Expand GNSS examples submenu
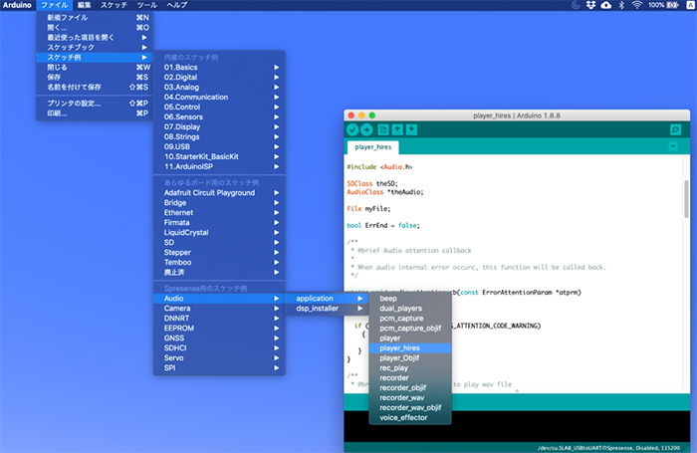 [x=220, y=338]
